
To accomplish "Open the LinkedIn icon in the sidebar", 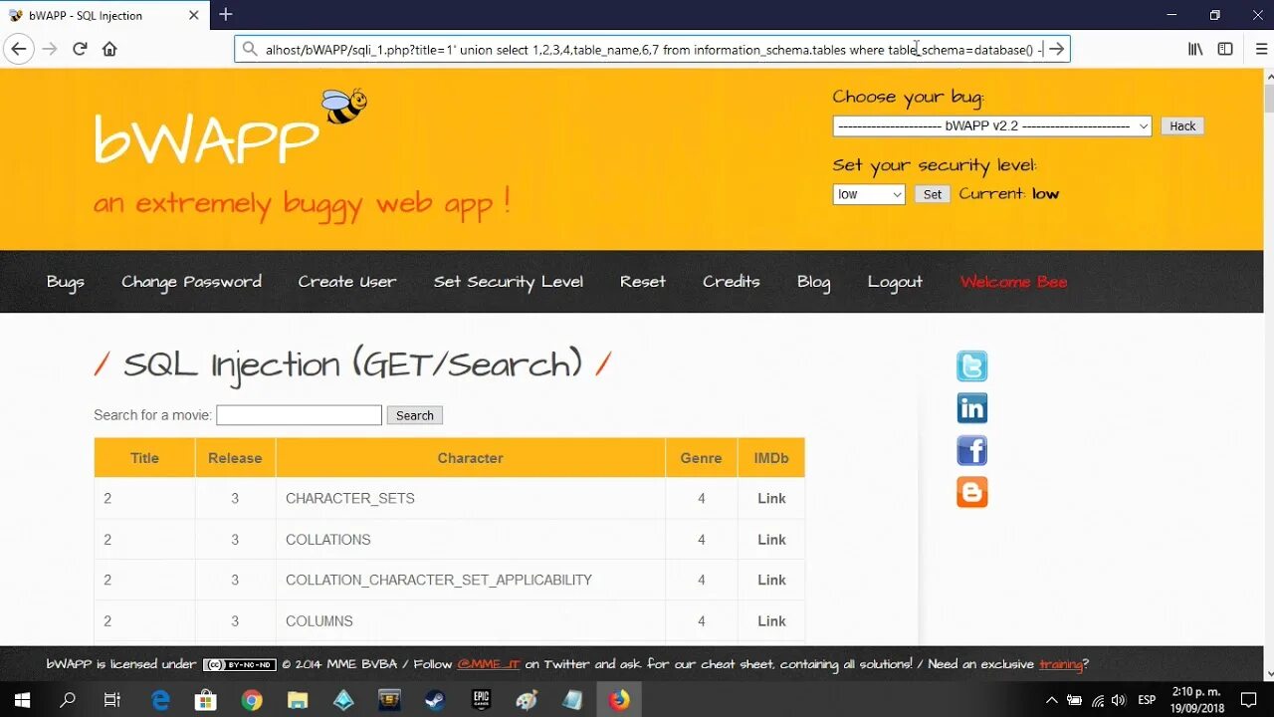I will click(x=972, y=408).
